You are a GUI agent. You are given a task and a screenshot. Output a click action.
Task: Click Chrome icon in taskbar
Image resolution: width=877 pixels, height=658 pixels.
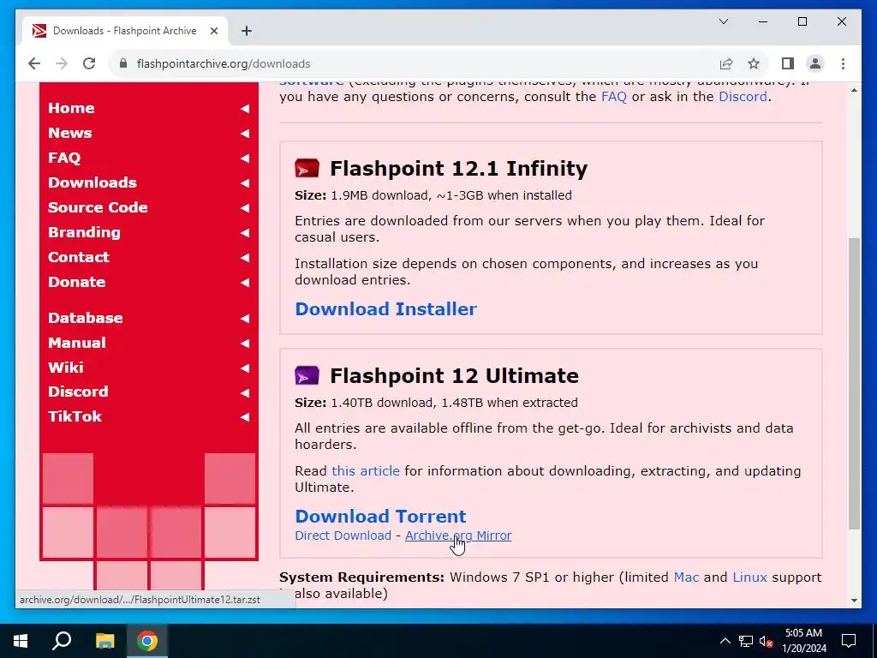[147, 641]
